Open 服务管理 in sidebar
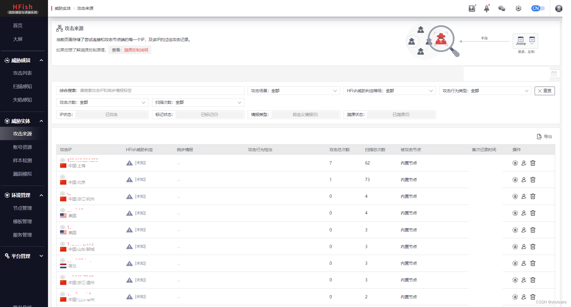Image resolution: width=571 pixels, height=307 pixels. coord(22,235)
